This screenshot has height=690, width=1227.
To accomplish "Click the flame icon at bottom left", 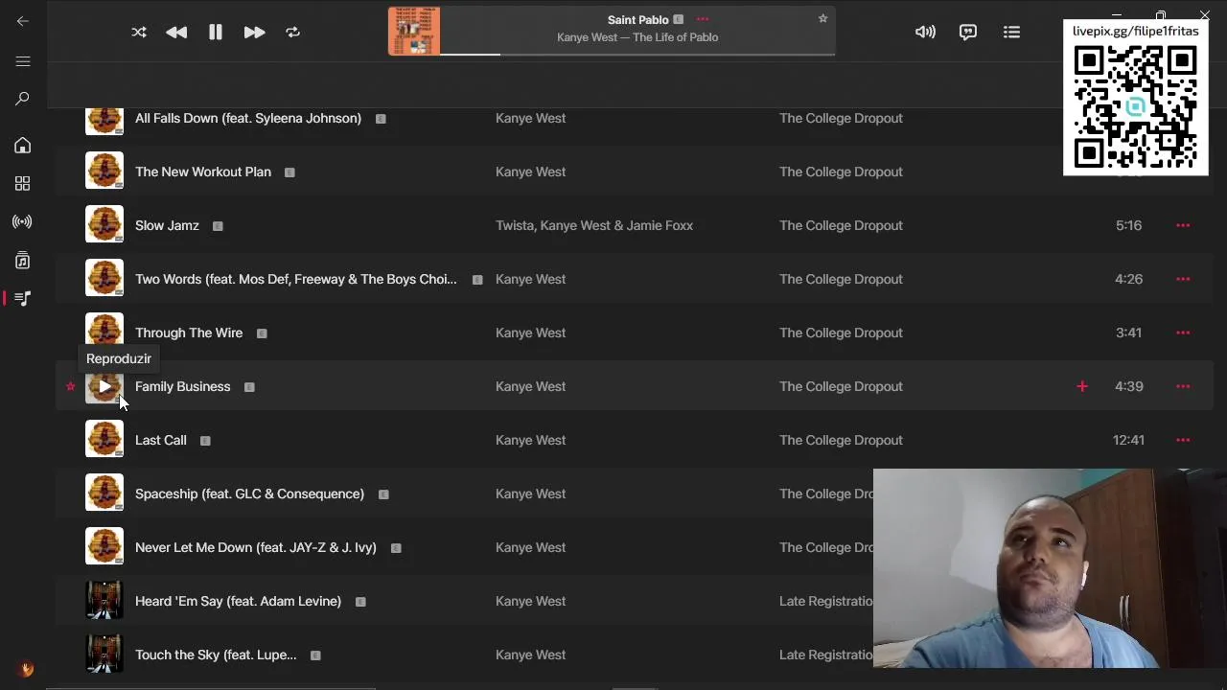I will (x=27, y=670).
